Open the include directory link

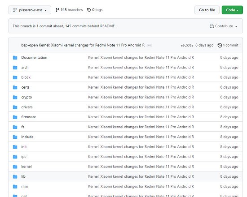pos(27,137)
